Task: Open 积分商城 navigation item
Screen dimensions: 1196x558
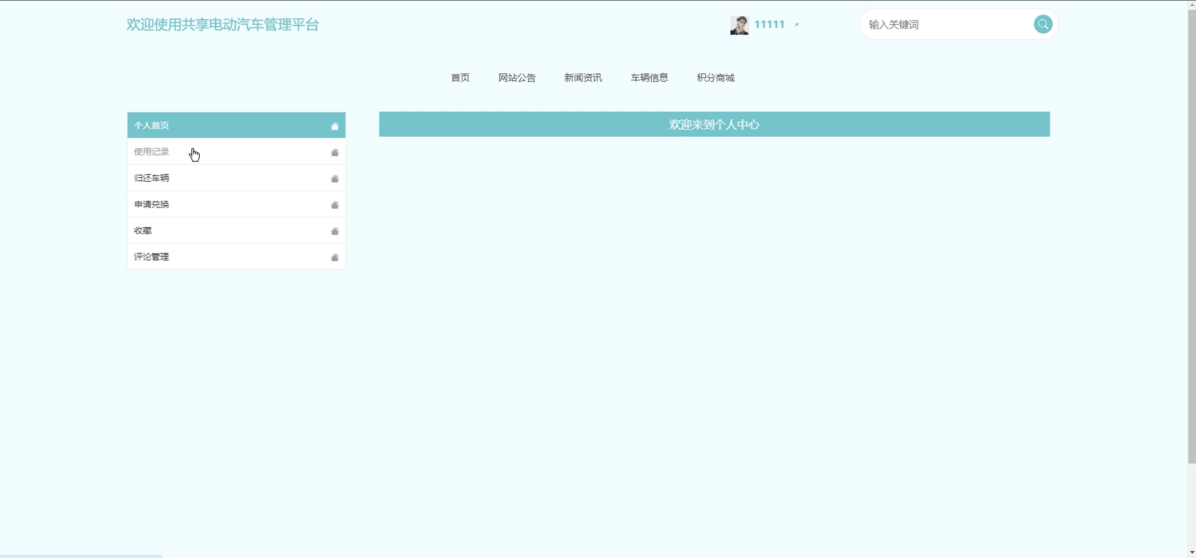Action: click(x=715, y=78)
